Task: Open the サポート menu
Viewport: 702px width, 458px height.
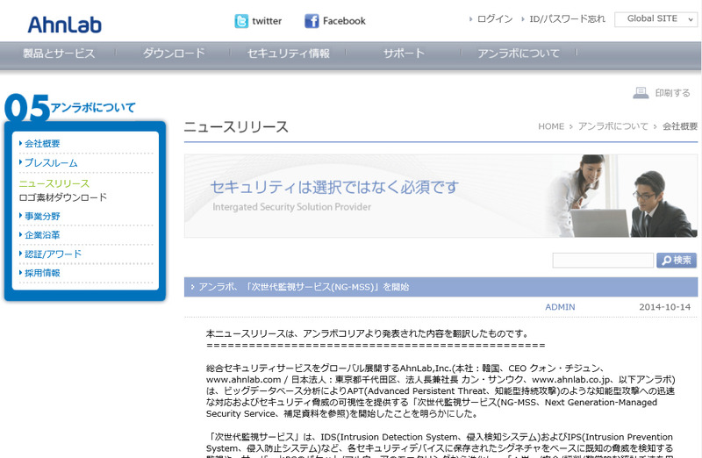Action: [404, 54]
